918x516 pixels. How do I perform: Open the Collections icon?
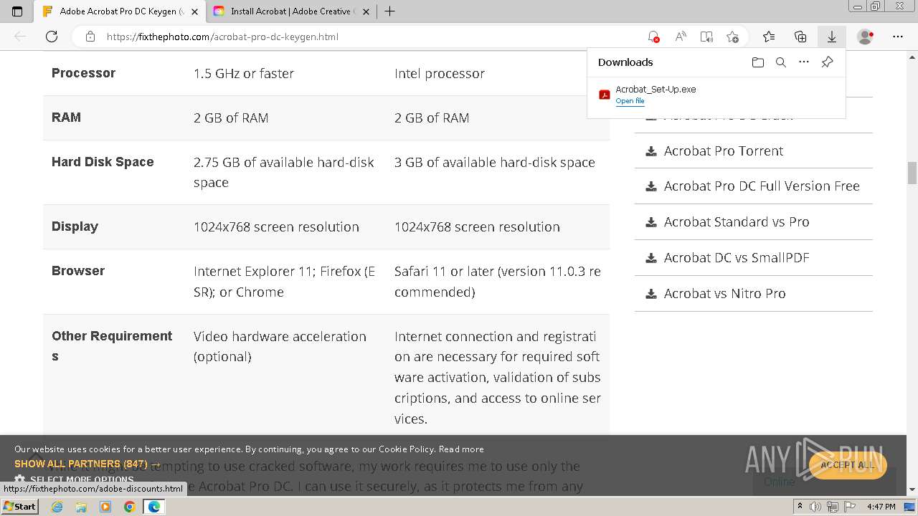point(800,37)
